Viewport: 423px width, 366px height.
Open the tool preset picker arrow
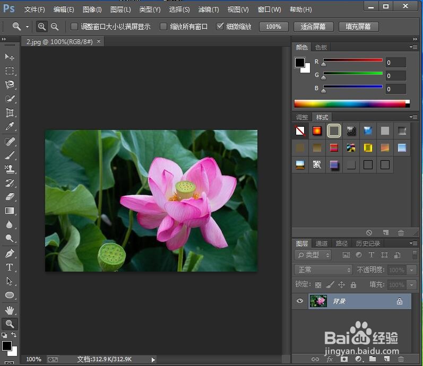27,27
